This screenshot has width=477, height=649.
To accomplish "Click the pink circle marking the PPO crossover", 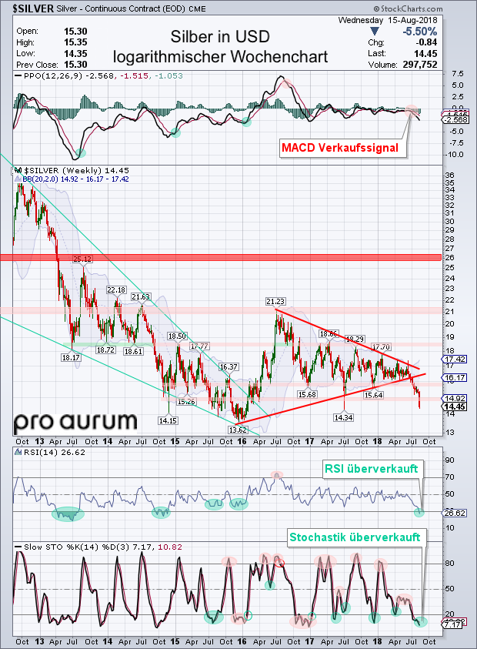I will click(x=412, y=111).
